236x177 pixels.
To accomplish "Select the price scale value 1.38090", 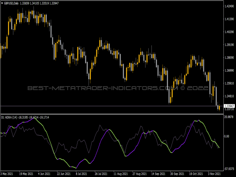I will click(x=229, y=57).
